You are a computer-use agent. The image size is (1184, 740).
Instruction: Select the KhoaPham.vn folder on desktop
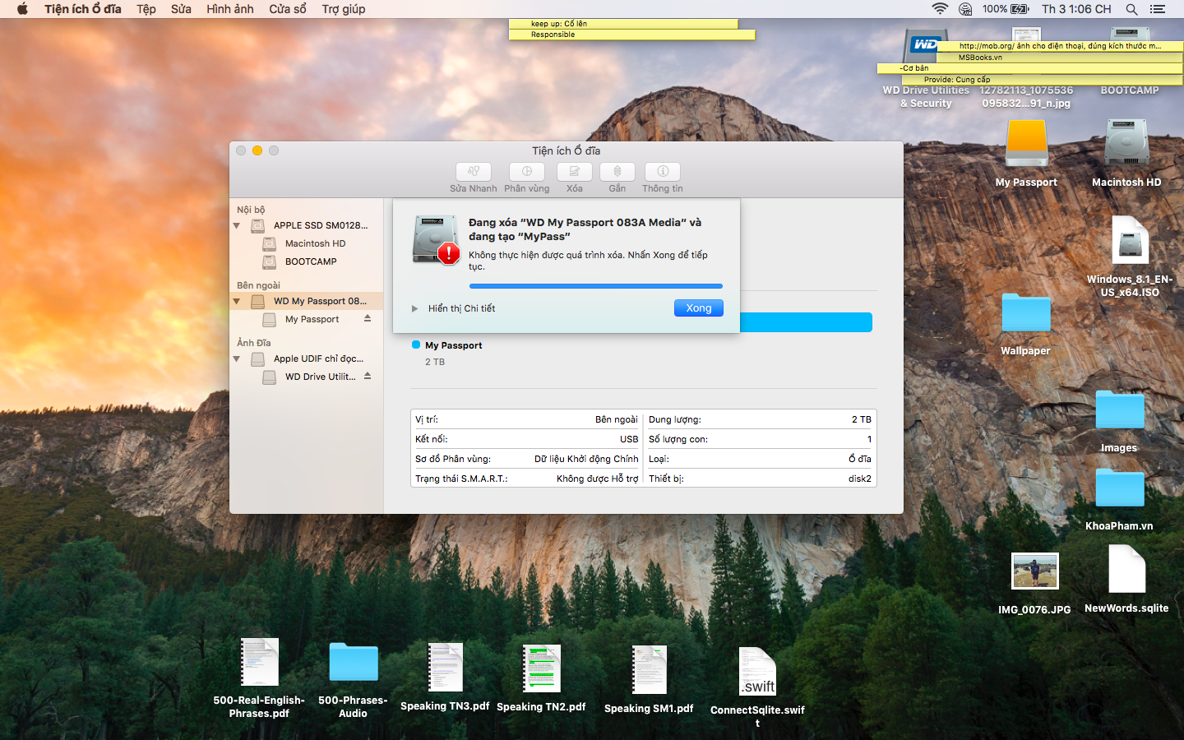tap(1119, 488)
